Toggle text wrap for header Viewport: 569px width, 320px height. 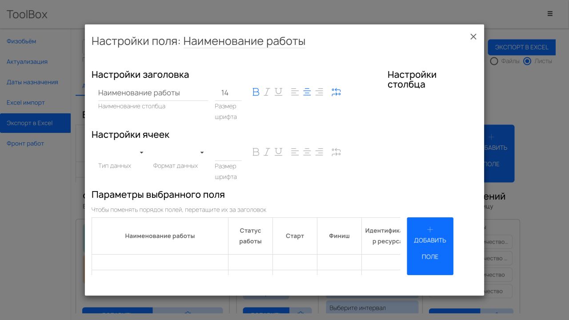pyautogui.click(x=336, y=92)
